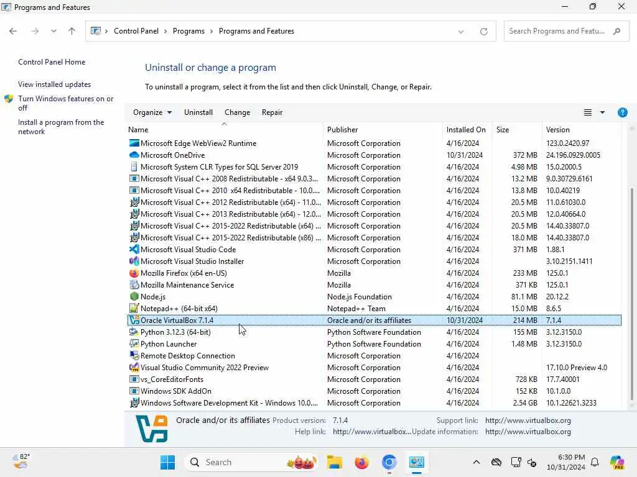The height and width of the screenshot is (477, 637).
Task: Click the Remote Desktop Connection icon
Action: point(134,355)
